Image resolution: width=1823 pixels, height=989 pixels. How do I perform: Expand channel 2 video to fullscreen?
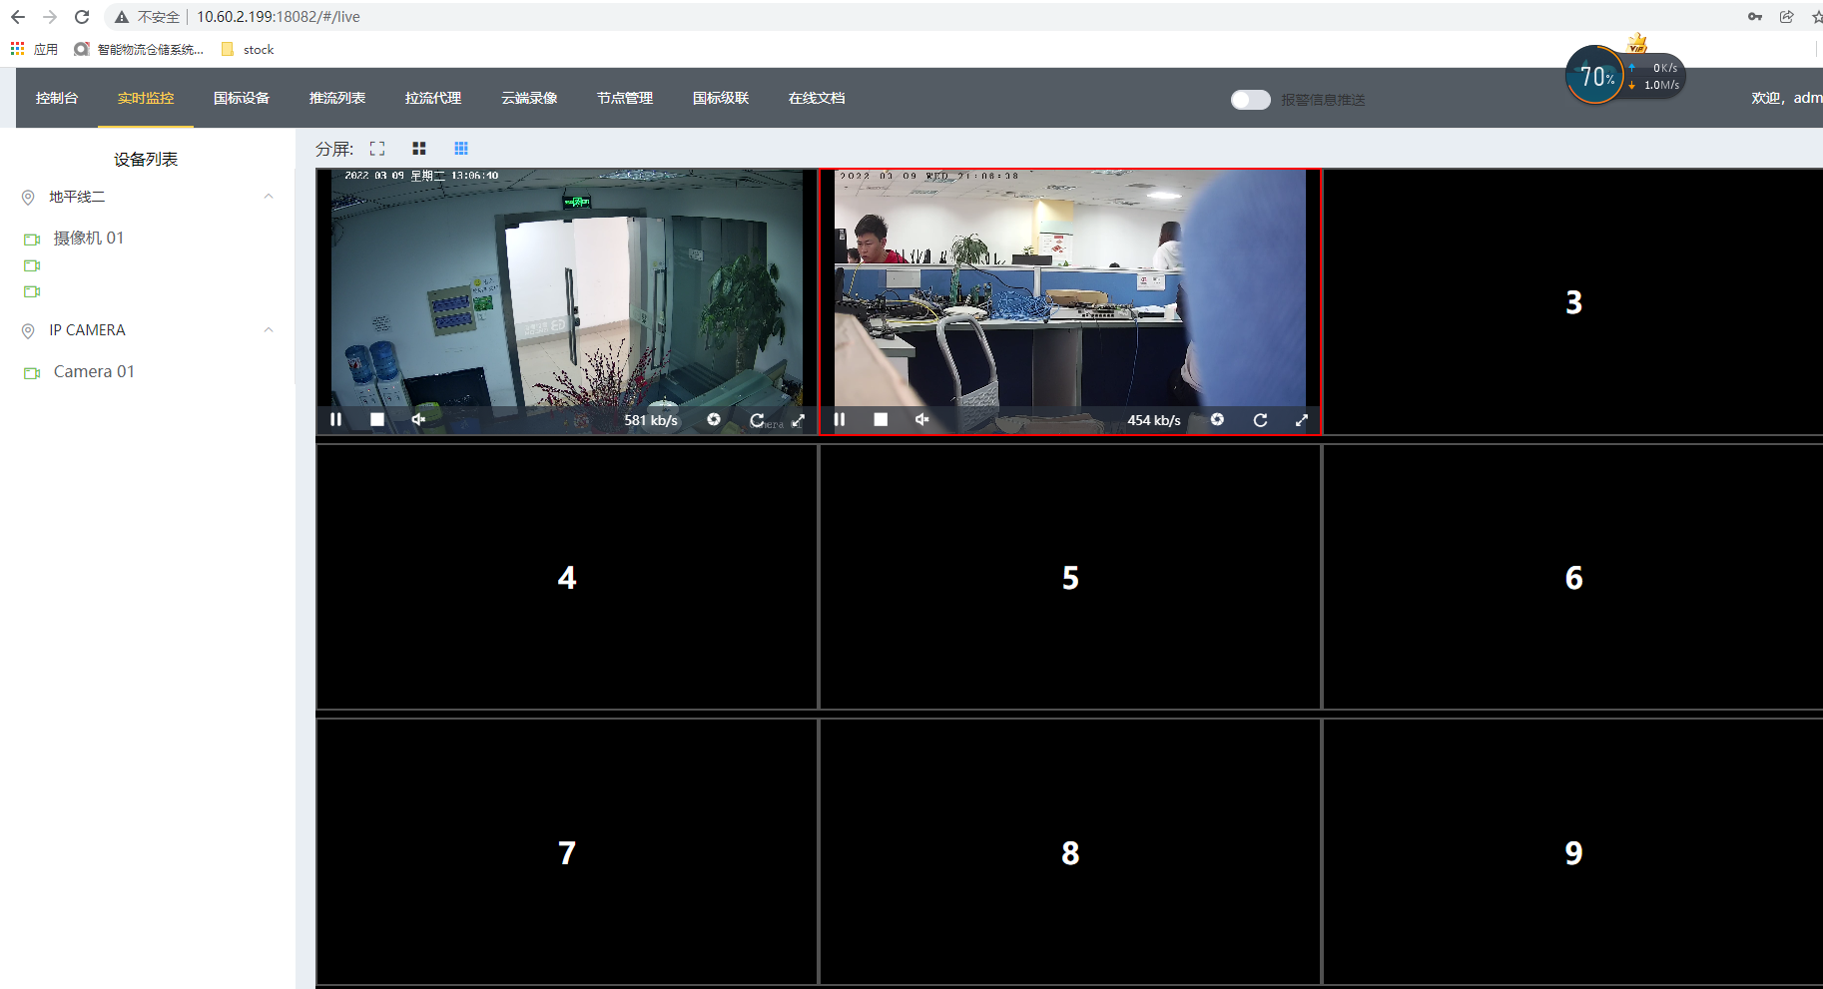tap(1301, 420)
